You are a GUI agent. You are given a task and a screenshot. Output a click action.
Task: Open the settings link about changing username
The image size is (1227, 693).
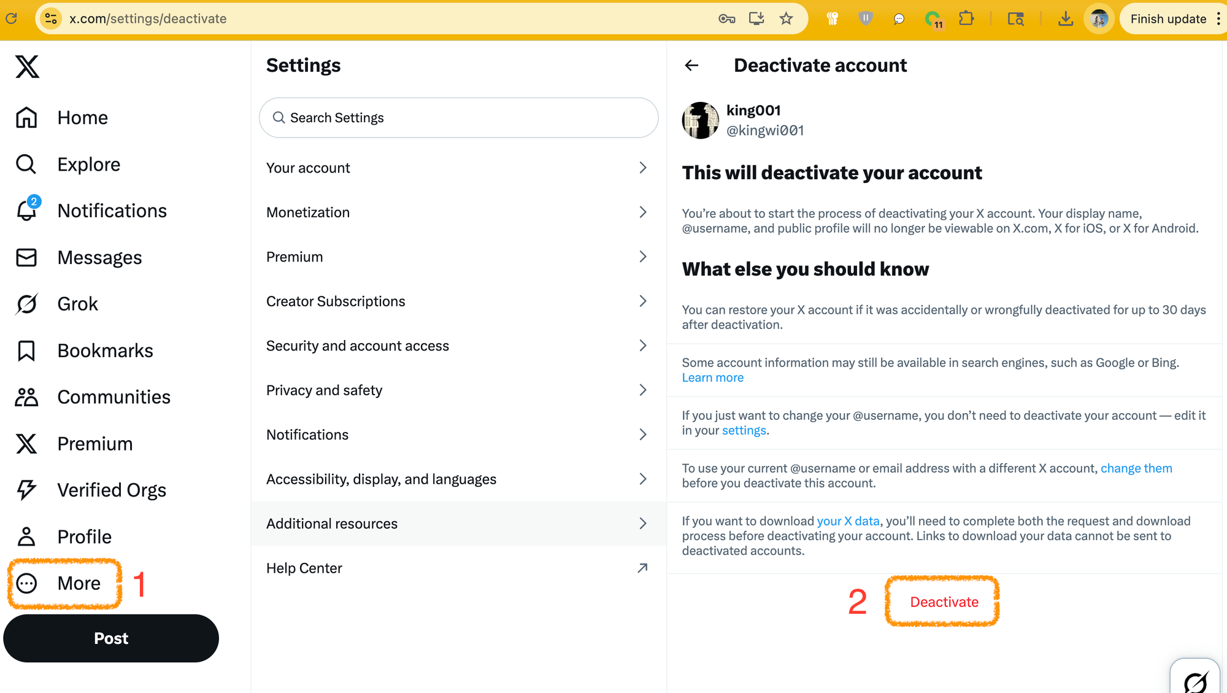[744, 430]
